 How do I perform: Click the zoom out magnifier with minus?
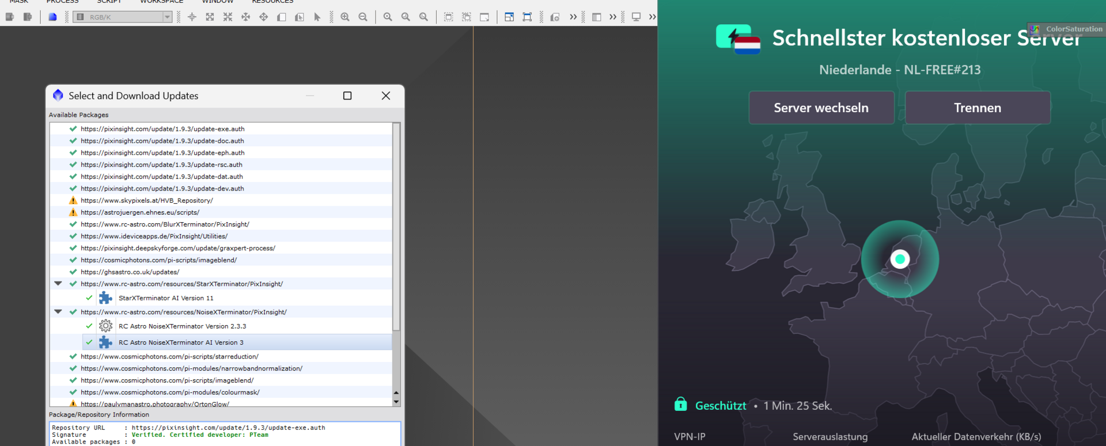[363, 17]
